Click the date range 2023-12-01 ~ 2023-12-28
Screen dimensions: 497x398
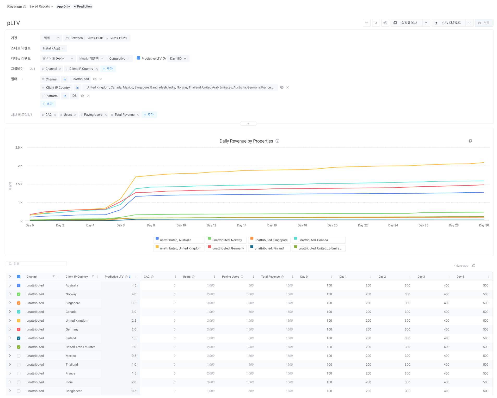click(107, 38)
